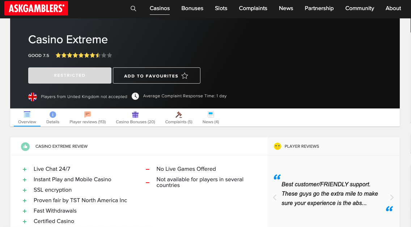Screen dimensions: 411x227
Task: Click the Casino Bonuses gift box icon
Action: click(135, 115)
